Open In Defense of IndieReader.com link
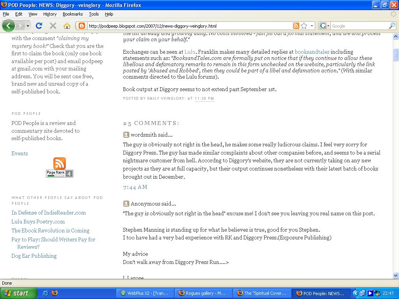 (x=49, y=213)
